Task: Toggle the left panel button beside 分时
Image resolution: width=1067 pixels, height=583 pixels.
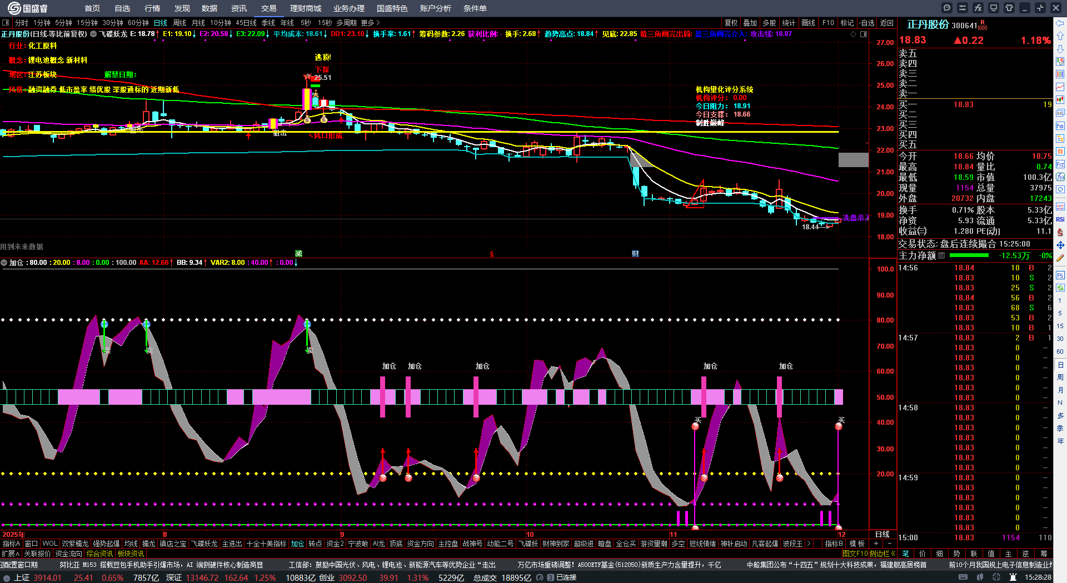Action: point(6,23)
